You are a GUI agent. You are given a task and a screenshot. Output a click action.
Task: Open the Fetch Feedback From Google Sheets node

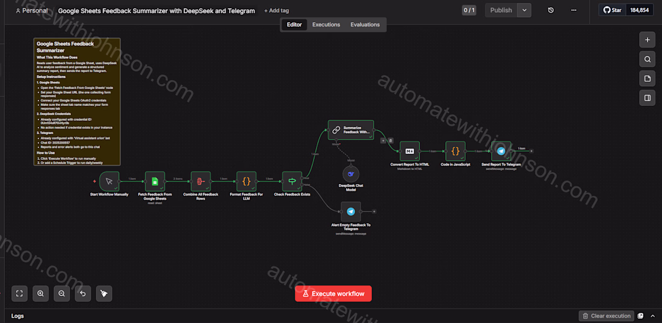(155, 181)
